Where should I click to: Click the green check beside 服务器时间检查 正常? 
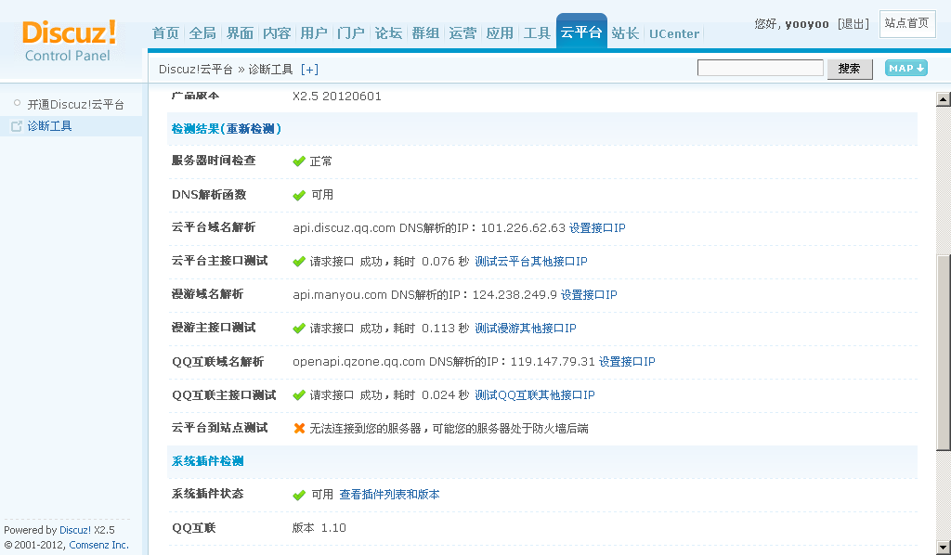pos(299,161)
